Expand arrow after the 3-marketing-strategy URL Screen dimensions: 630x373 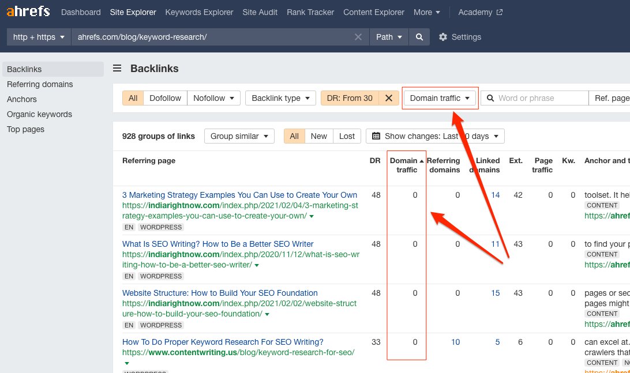coord(312,216)
